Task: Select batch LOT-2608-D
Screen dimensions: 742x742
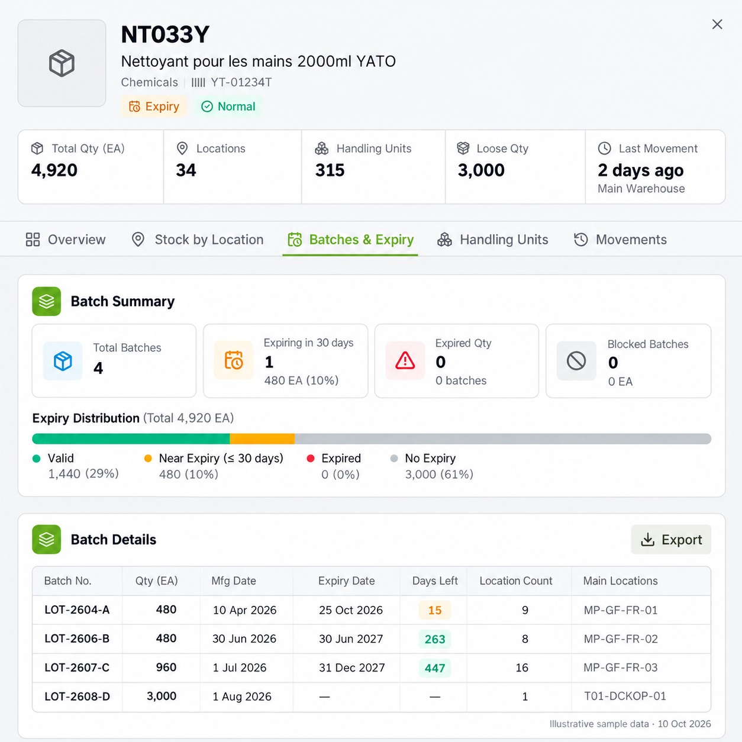Action: (372, 697)
